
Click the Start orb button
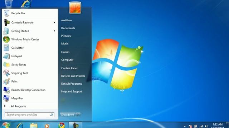[6, 125]
